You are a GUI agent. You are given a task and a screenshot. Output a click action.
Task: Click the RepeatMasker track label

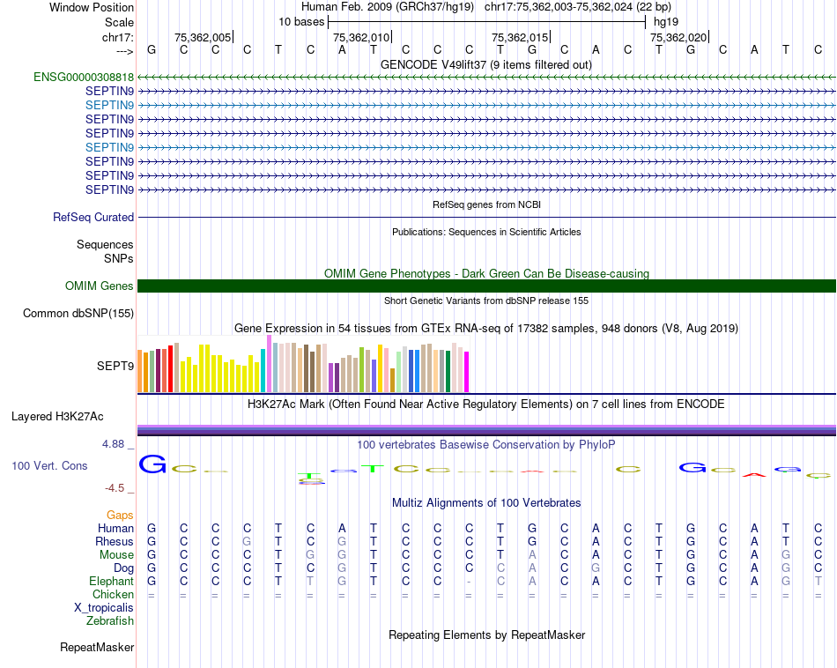coord(97,647)
